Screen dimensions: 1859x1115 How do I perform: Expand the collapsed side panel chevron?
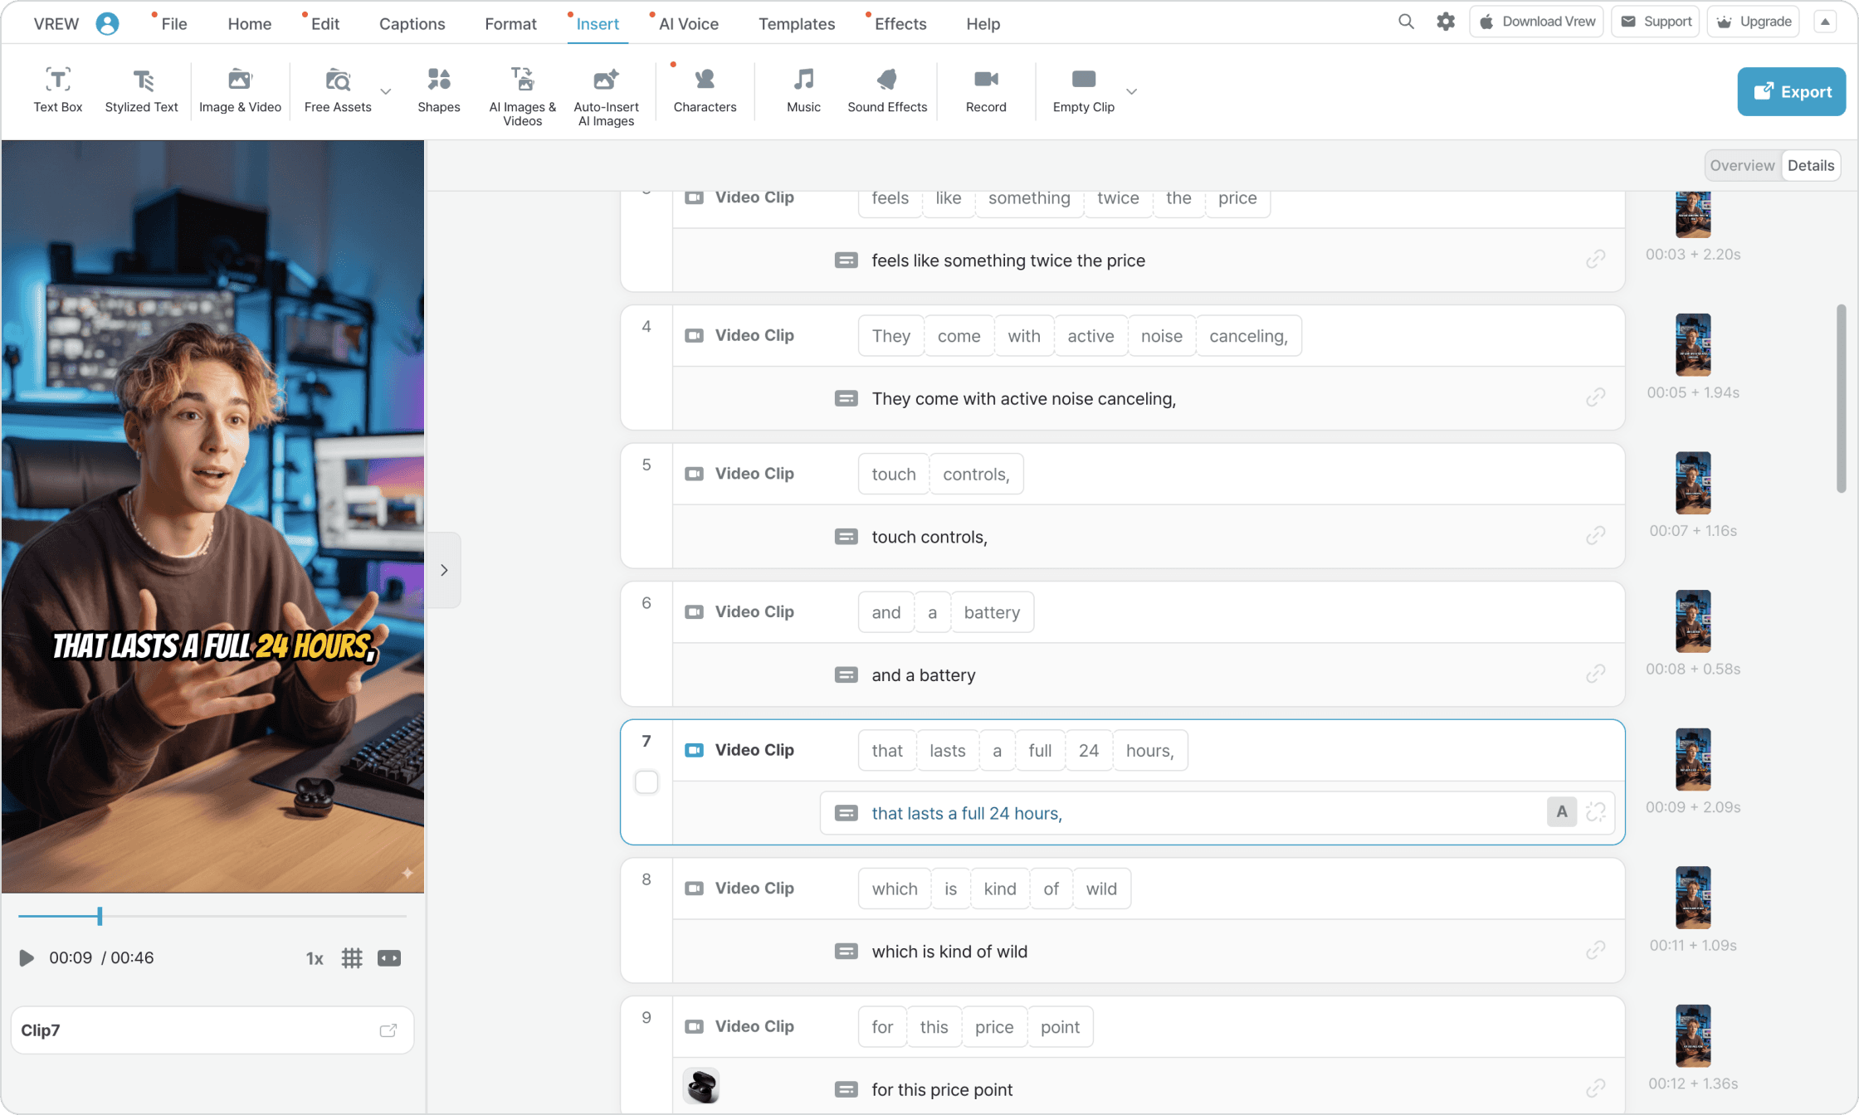(444, 570)
